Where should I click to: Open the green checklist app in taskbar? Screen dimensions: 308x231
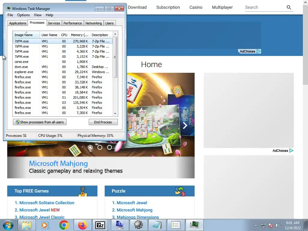point(176,225)
